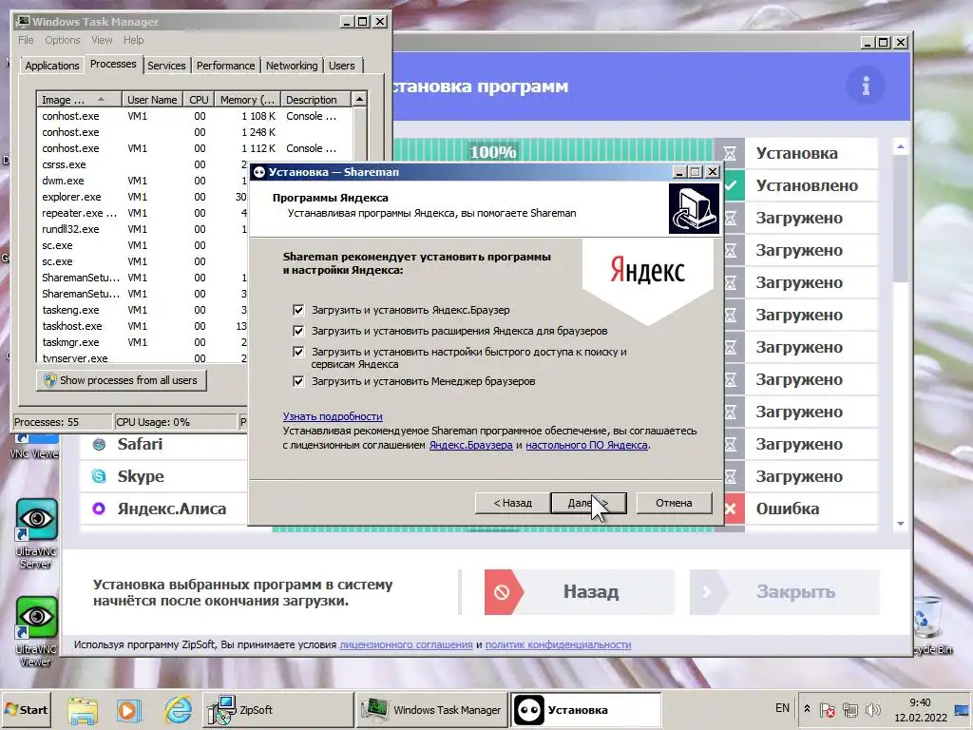
Task: Click the Skype icon in ZipSoft list
Action: coord(99,476)
